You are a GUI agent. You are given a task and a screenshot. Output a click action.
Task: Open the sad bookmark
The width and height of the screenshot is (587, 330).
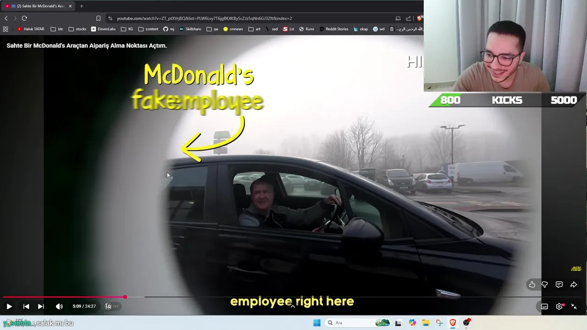(x=271, y=29)
